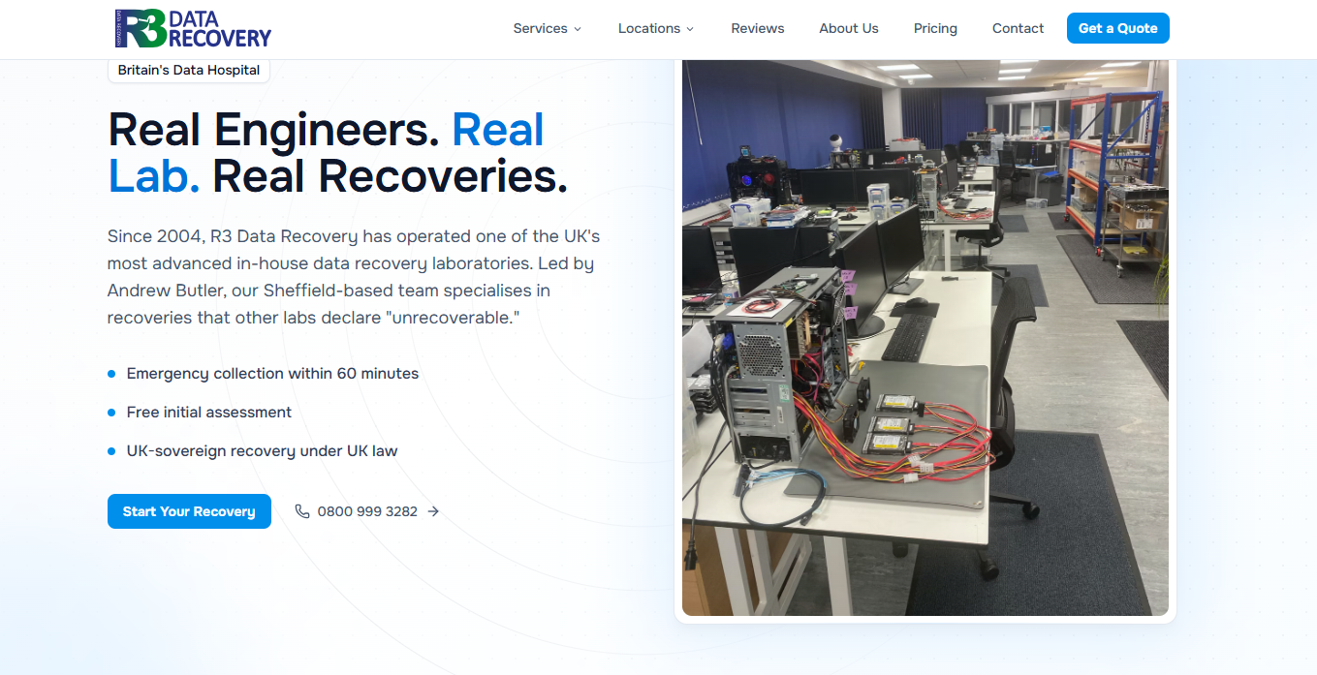Image resolution: width=1317 pixels, height=675 pixels.
Task: Call the 0800 999 3282 number link
Action: point(367,511)
